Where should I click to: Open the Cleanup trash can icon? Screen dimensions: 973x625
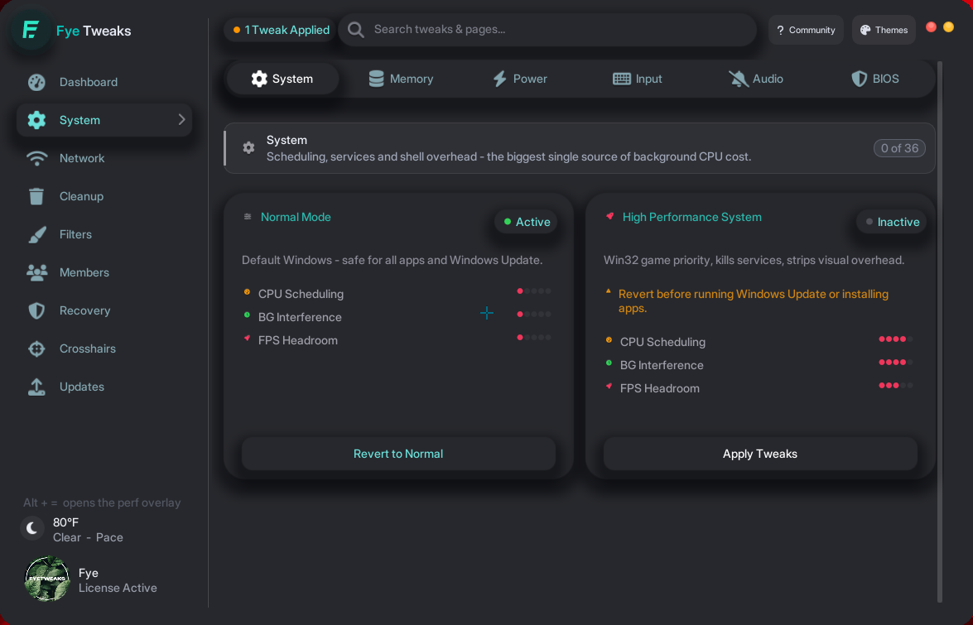coord(36,196)
